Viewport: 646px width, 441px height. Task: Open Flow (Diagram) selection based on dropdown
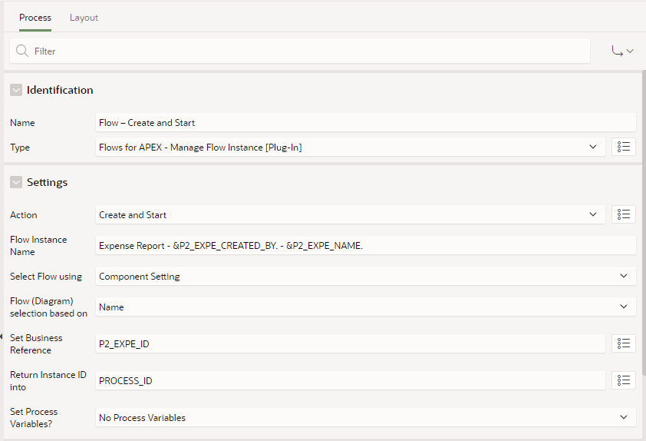point(365,307)
